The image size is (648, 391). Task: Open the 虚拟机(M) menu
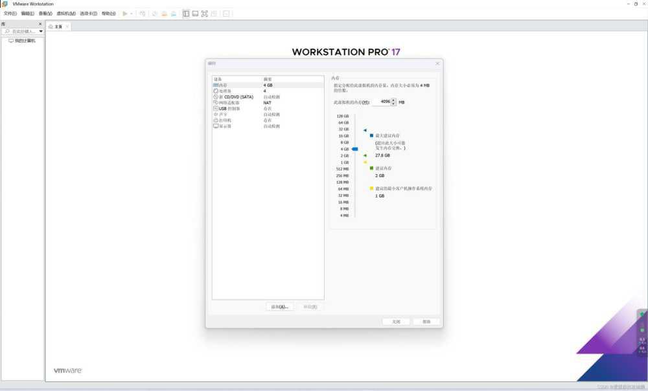65,14
